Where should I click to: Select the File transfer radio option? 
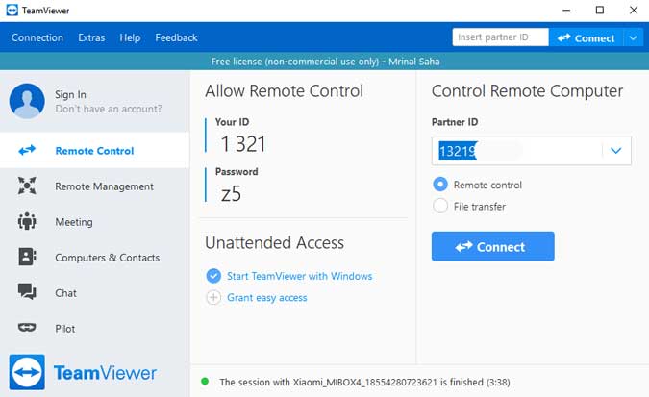point(440,206)
